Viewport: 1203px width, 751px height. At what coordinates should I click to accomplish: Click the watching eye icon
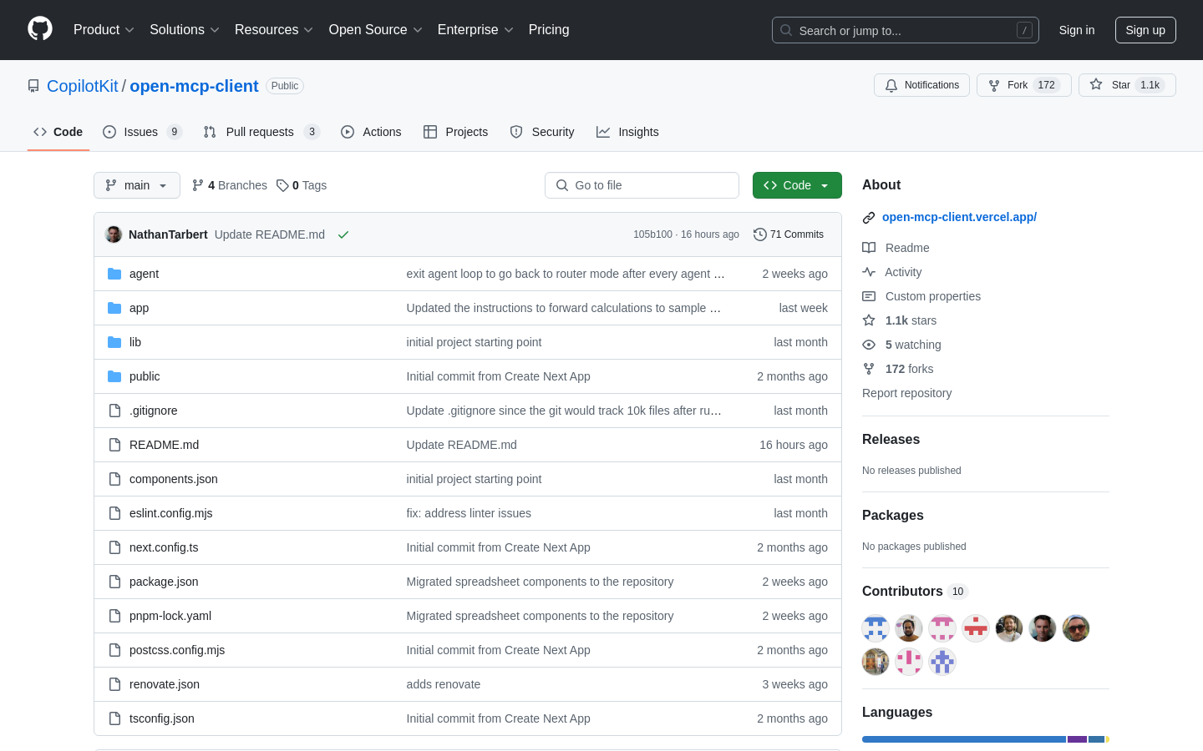[x=869, y=345]
